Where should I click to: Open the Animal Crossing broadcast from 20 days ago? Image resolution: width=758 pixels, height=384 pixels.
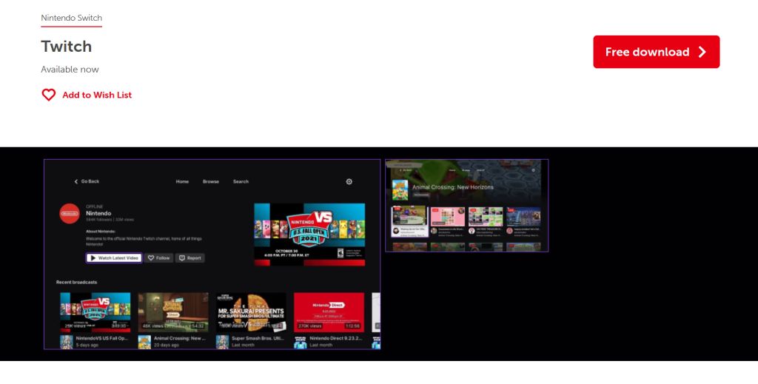point(173,311)
